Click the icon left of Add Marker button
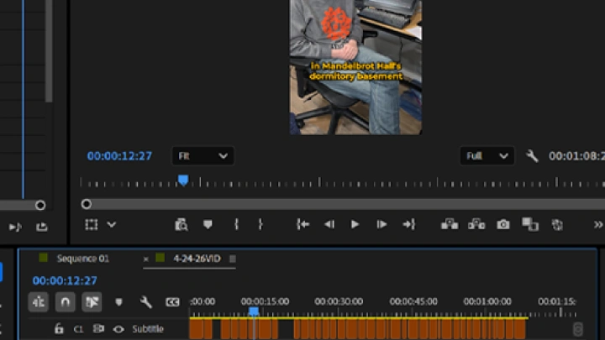This screenshot has width=605, height=340. (181, 224)
